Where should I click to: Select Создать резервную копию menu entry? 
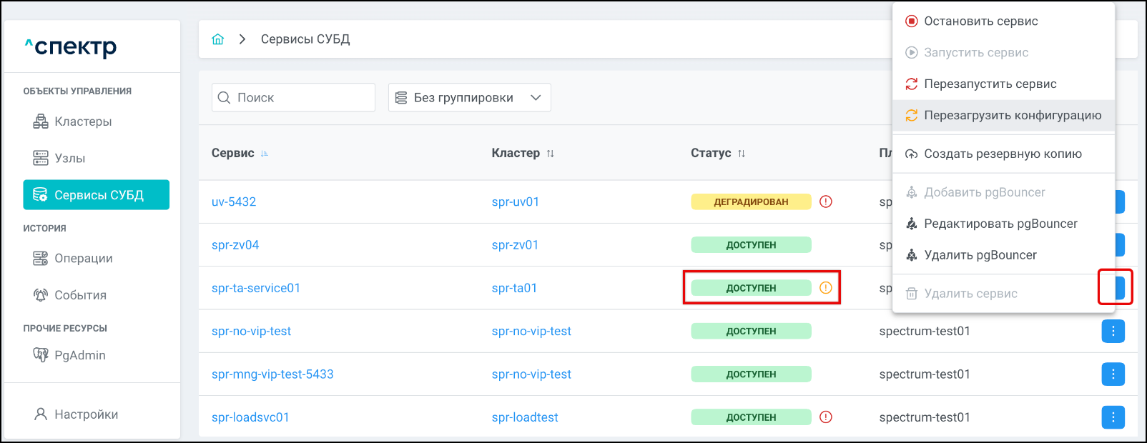coord(1002,154)
